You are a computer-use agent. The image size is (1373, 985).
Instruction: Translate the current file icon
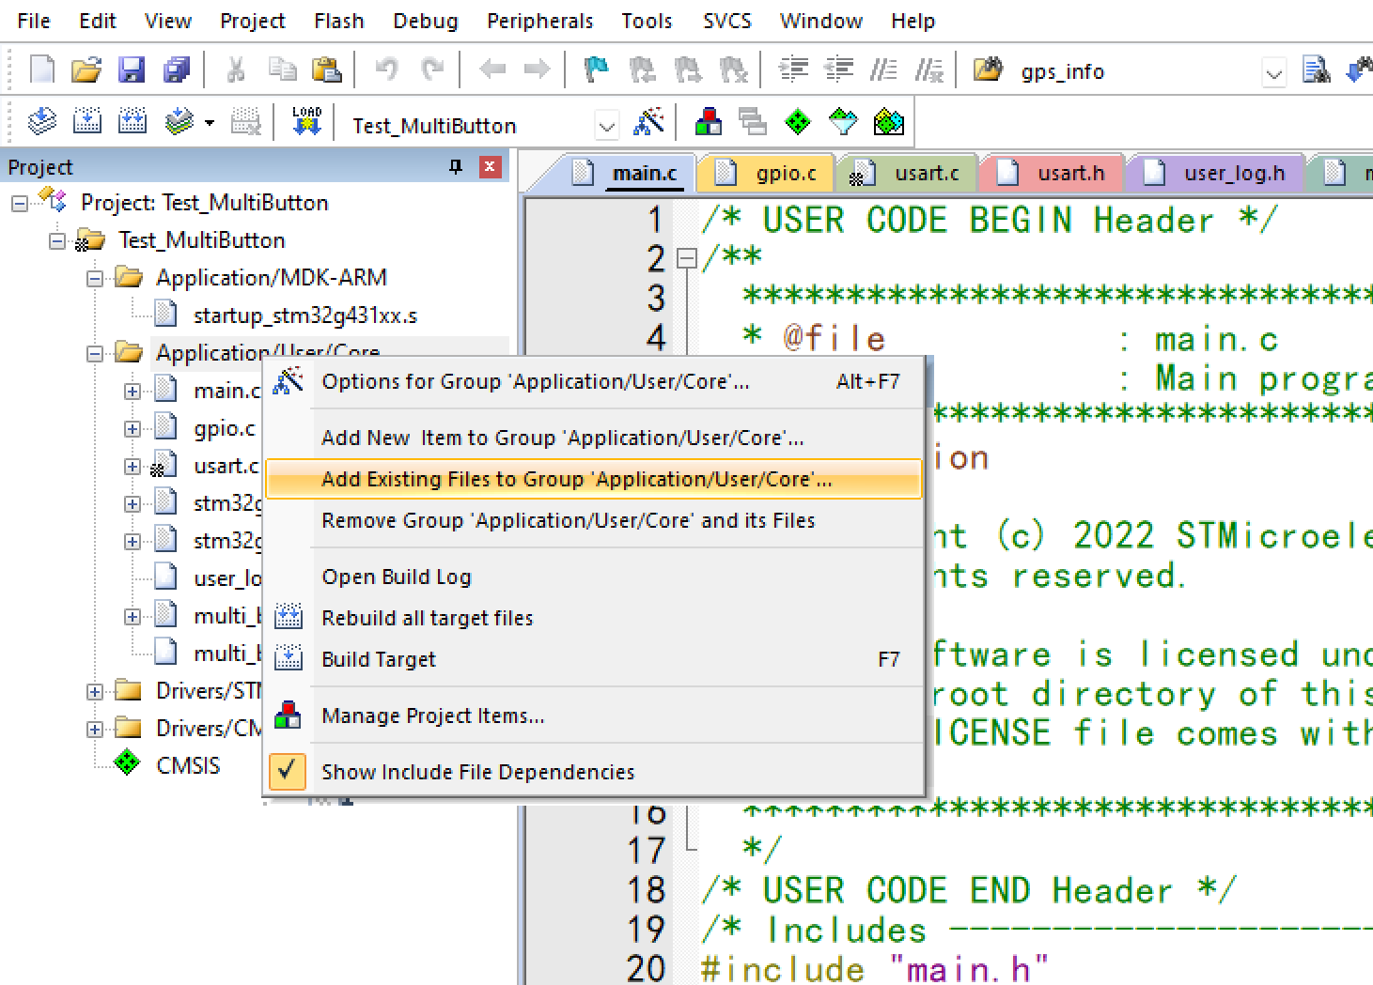pos(41,122)
